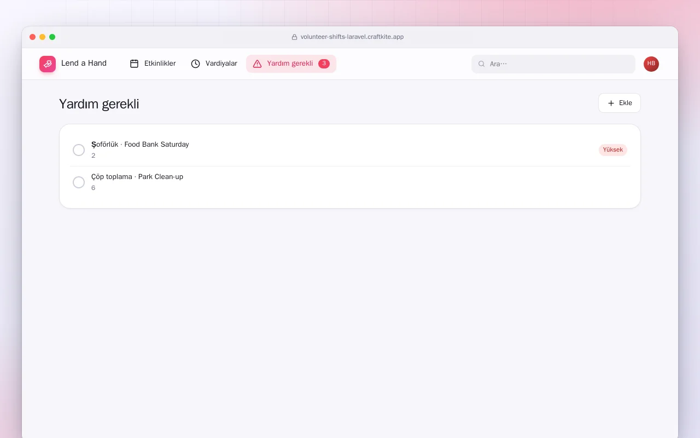
Task: Open the Şoförlük · Food Bank Saturday item text
Action: click(140, 145)
